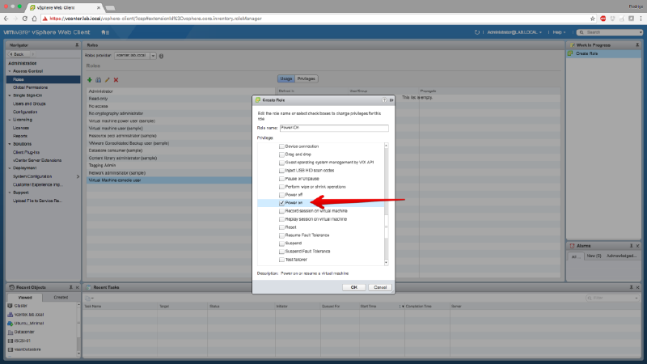Check the Reset privilege checkbox

281,227
